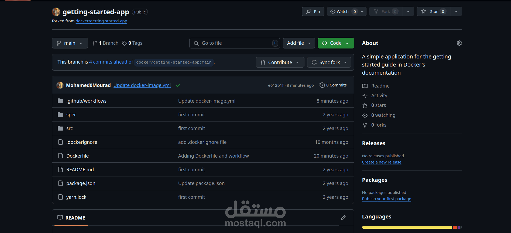
Task: Expand the Add file dropdown
Action: pyautogui.click(x=299, y=43)
